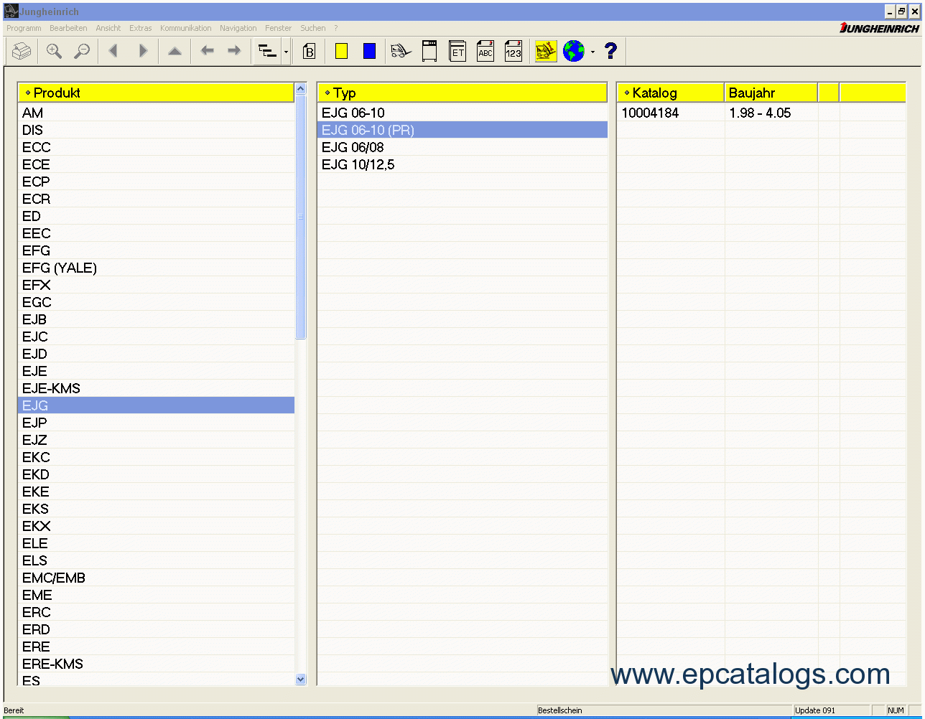Viewport: 925px width, 719px height.
Task: Click the Baujahr column header
Action: click(x=771, y=93)
